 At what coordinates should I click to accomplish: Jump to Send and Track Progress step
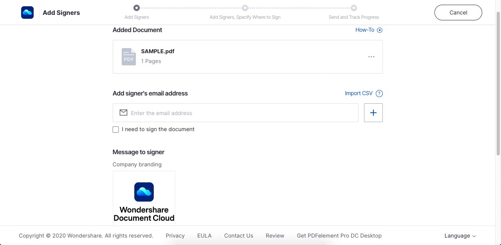tap(354, 8)
